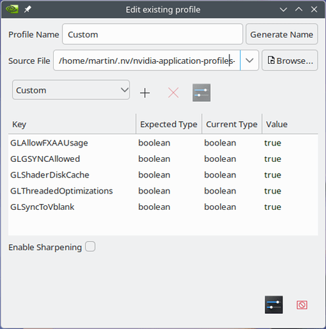The width and height of the screenshot is (326, 329).
Task: Click the plus icon to add a setting
Action: point(145,93)
